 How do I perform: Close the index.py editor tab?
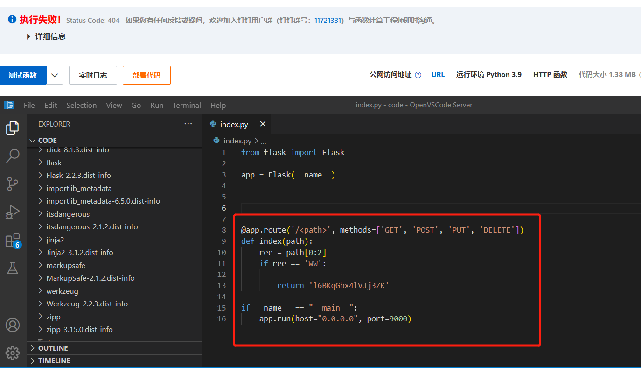point(263,124)
